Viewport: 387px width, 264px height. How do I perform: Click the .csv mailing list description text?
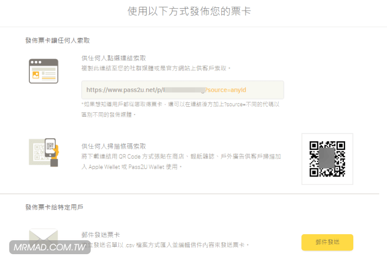tap(166, 244)
